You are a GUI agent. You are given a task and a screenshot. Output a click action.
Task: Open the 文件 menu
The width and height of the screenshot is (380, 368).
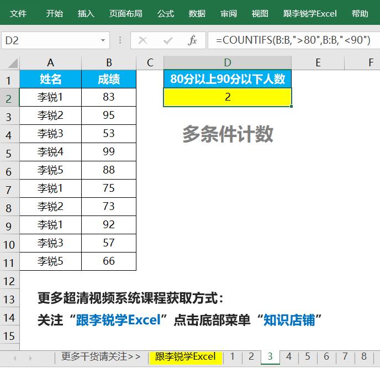click(x=18, y=13)
